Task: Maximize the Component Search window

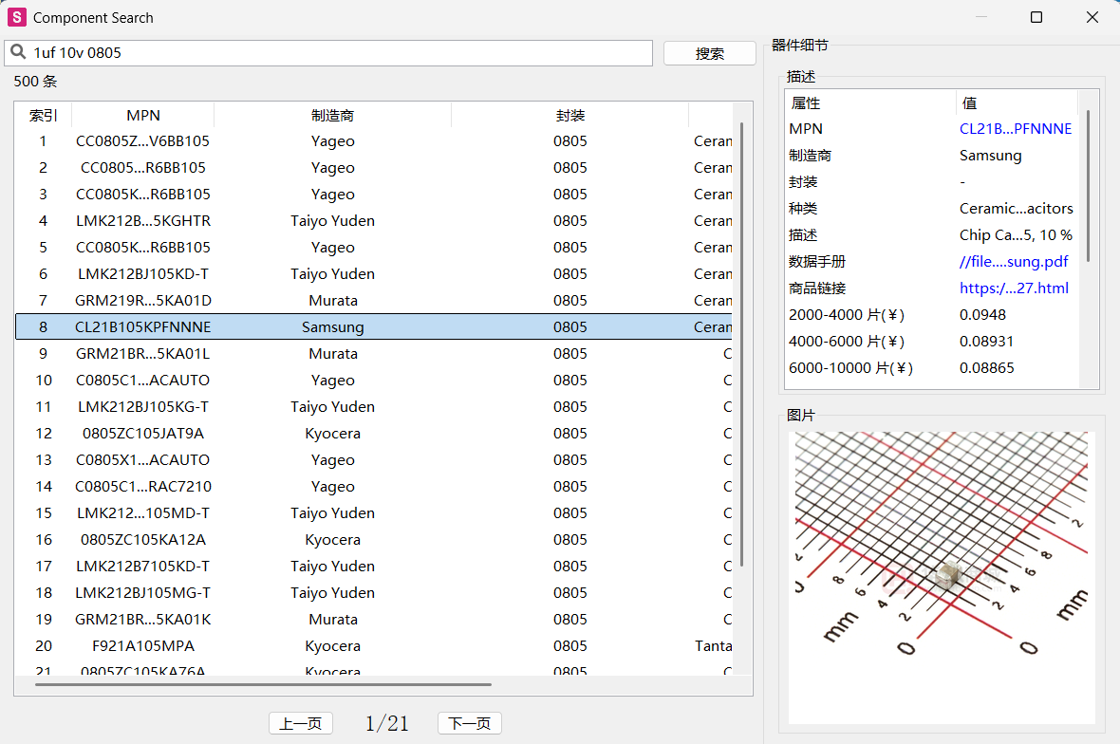Action: pos(1036,17)
